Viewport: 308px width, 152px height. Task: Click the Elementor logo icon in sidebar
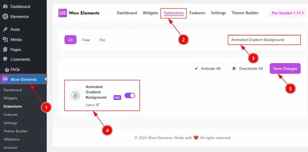pyautogui.click(x=5, y=17)
